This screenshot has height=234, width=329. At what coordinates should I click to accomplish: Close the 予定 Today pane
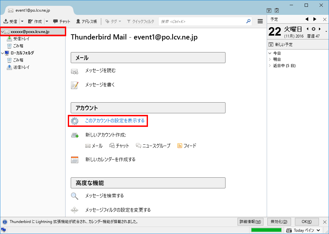tap(324, 19)
